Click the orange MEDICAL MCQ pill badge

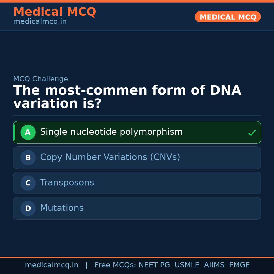[228, 17]
